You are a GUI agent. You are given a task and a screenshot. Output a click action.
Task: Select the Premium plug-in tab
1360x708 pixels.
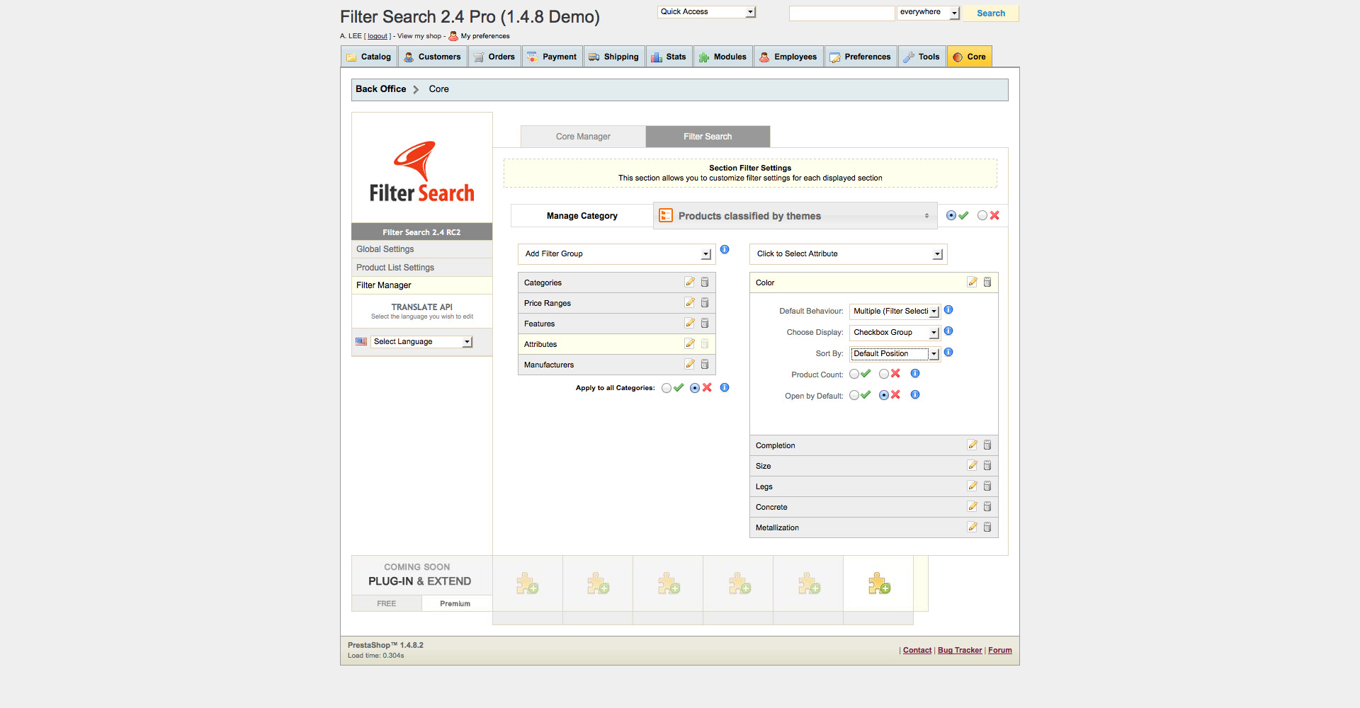click(455, 603)
